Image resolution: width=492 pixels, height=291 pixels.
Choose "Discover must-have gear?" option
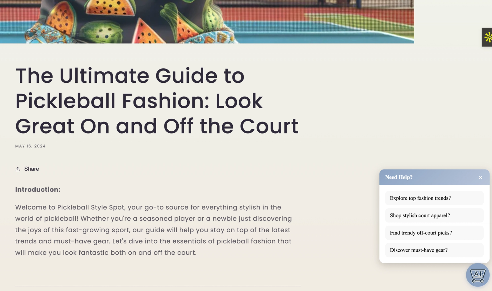[434, 250]
